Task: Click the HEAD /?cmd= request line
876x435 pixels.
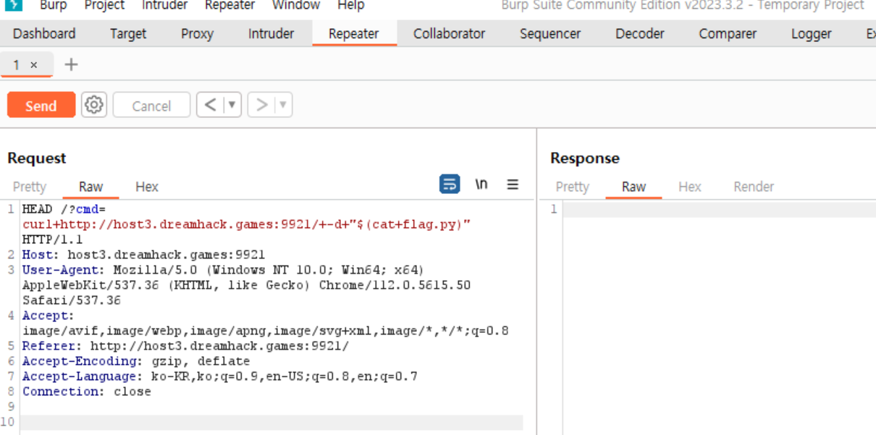Action: coord(64,209)
